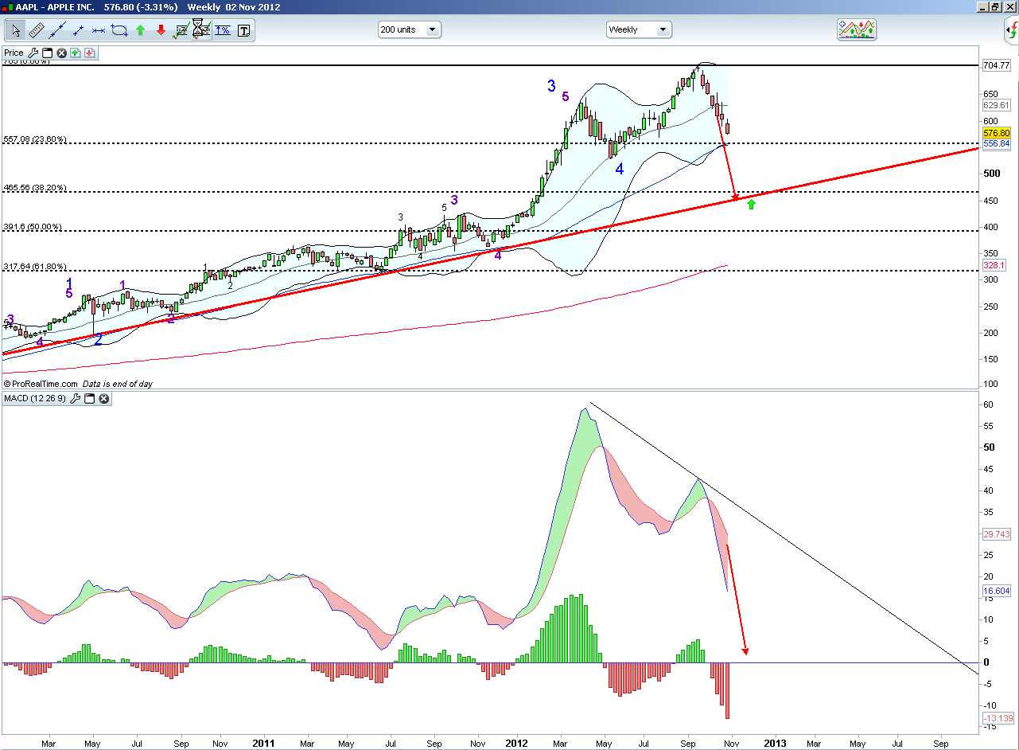Click the 391.6 (50.00%) Fibonacci label

[x=33, y=227]
